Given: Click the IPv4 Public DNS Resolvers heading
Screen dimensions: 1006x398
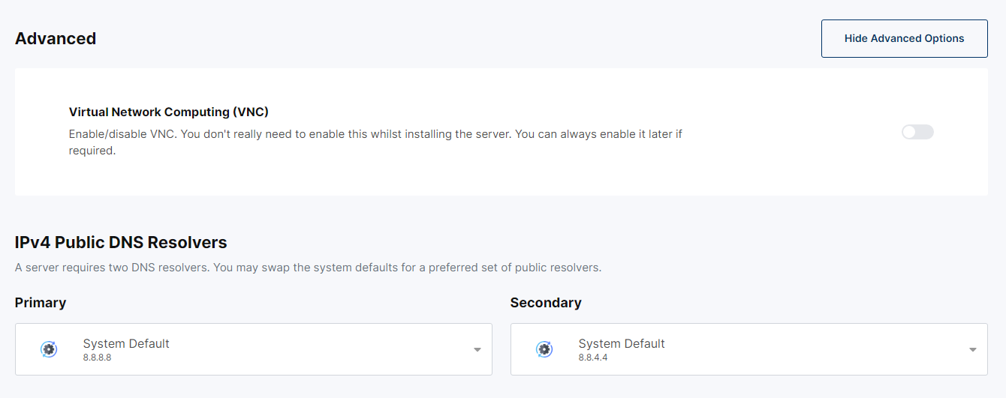Looking at the screenshot, I should [x=121, y=242].
